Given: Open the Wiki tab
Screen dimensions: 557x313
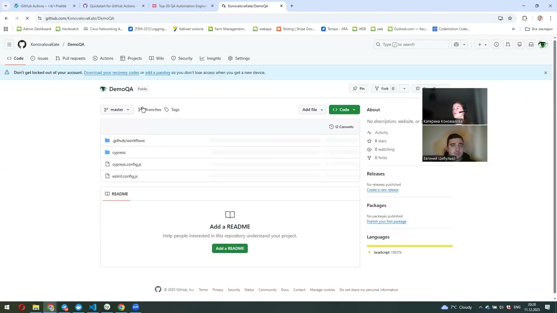Looking at the screenshot, I should tap(157, 58).
